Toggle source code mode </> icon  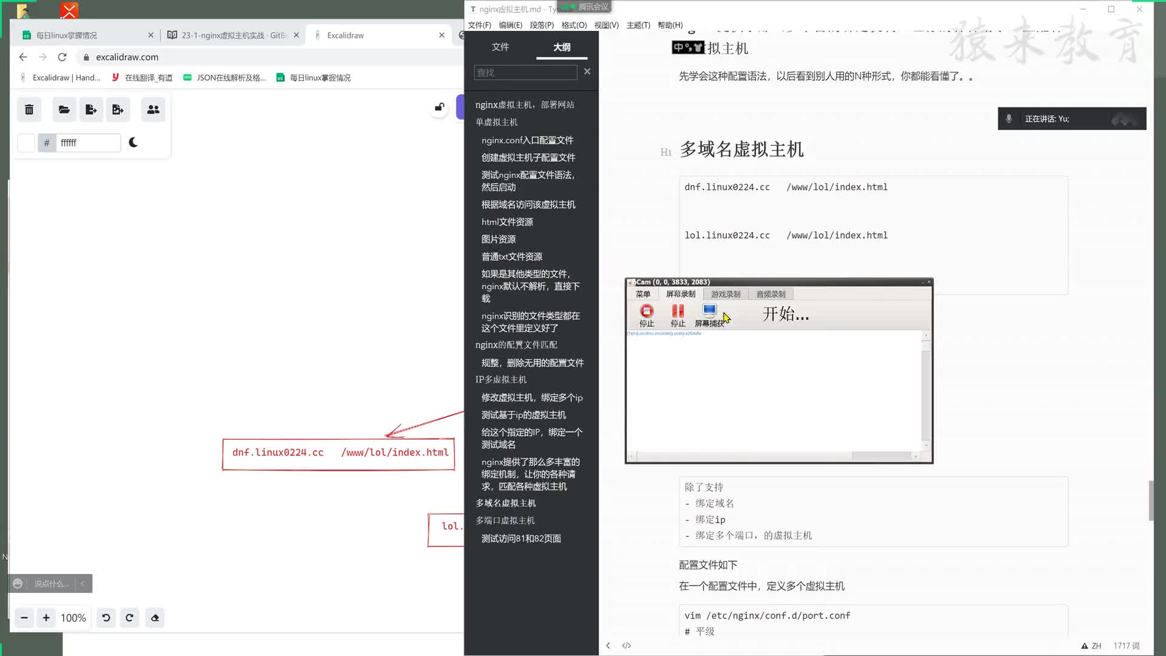pyautogui.click(x=627, y=646)
